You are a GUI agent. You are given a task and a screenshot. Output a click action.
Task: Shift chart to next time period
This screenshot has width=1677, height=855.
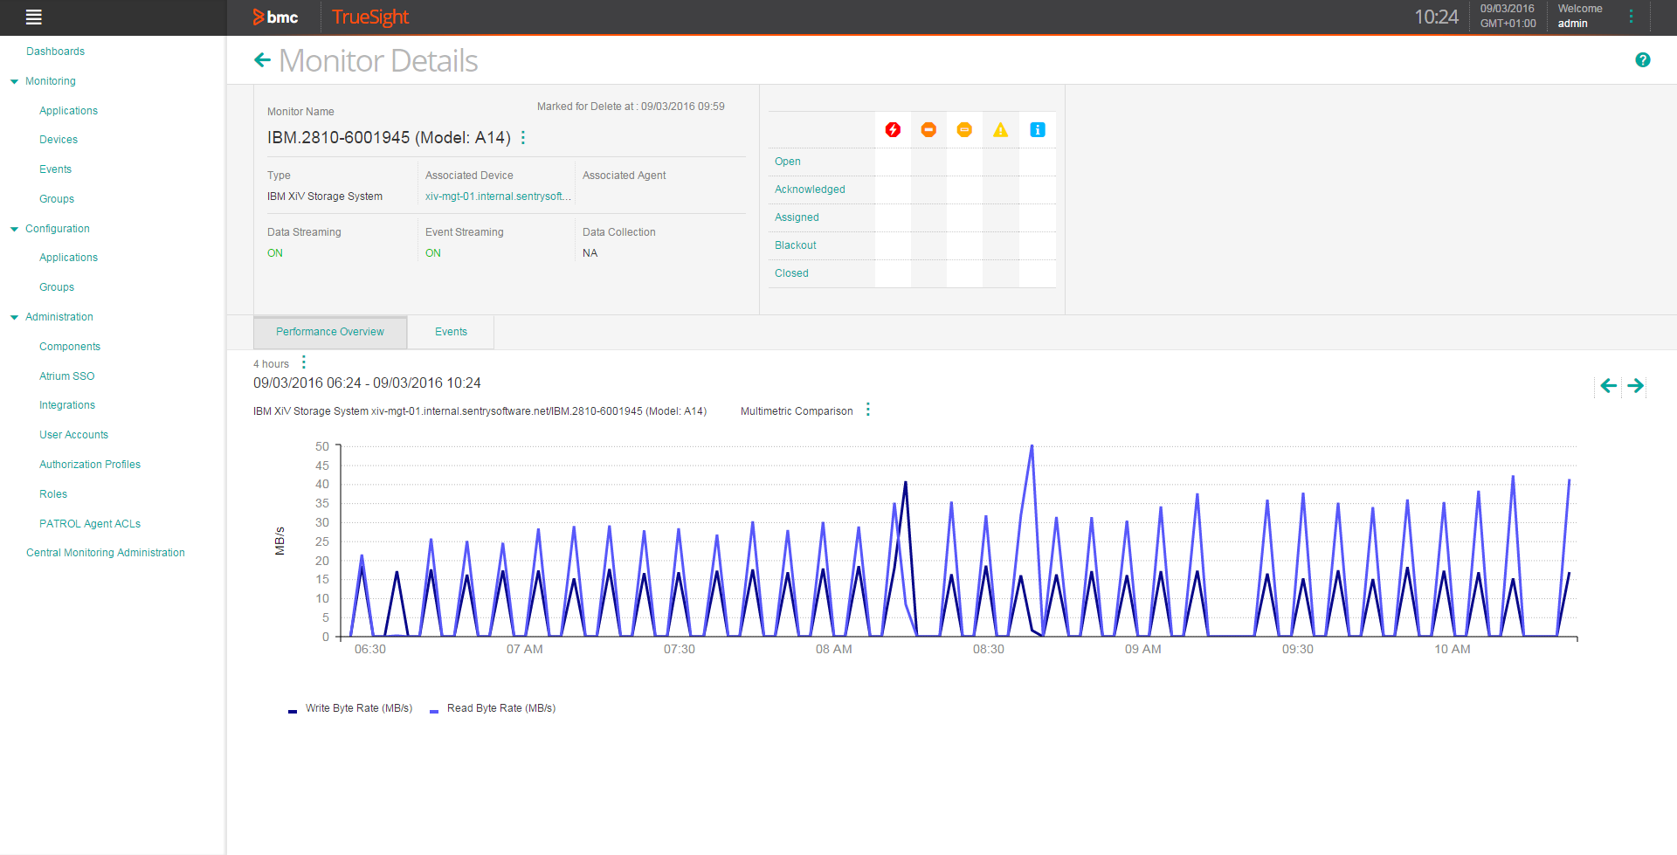click(1636, 385)
